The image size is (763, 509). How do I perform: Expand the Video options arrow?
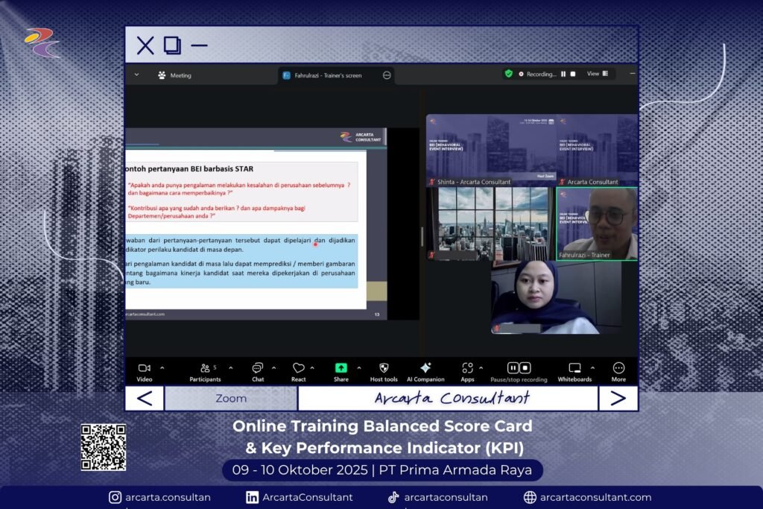pos(162,367)
